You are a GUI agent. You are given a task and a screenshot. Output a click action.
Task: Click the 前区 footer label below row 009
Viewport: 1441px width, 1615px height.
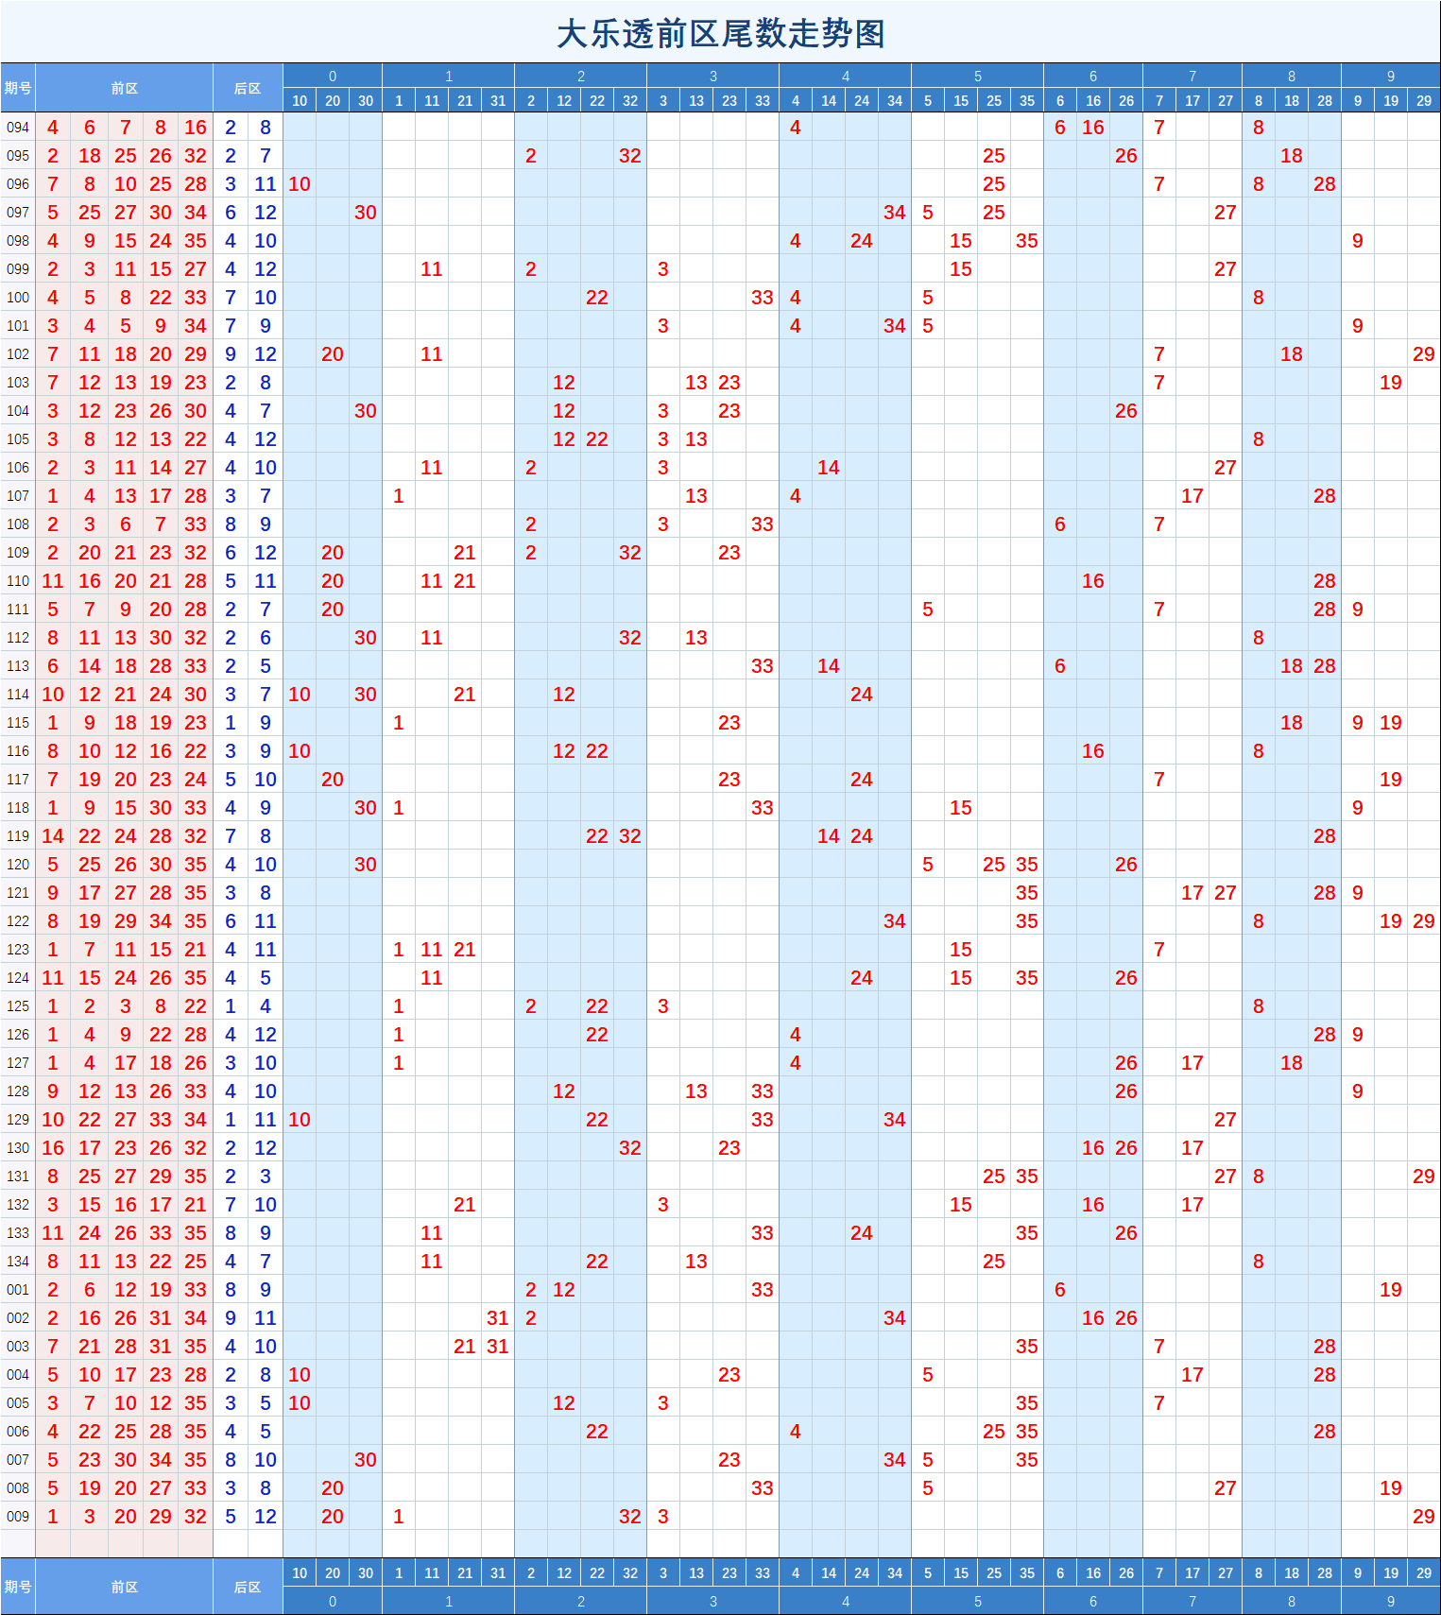pyautogui.click(x=125, y=1587)
